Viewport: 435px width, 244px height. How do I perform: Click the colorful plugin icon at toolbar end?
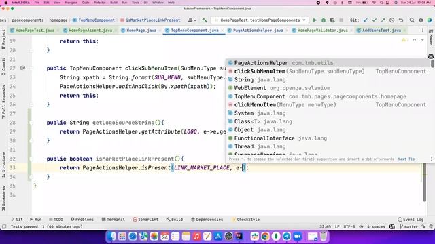430,20
